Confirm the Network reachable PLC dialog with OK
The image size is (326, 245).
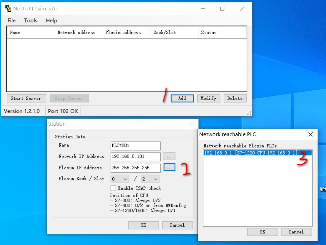pos(262,232)
